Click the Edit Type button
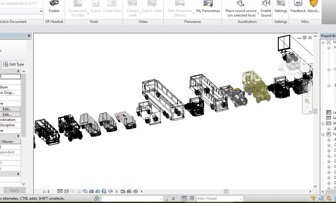The image size is (336, 203). coord(14,64)
